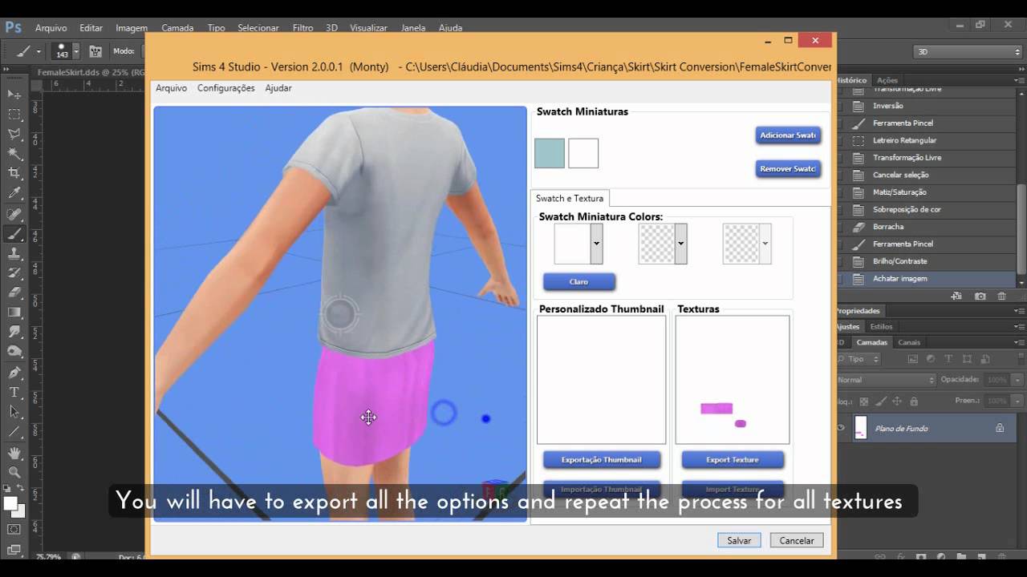1027x577 pixels.
Task: Select the Line shape tool
Action: tap(14, 432)
